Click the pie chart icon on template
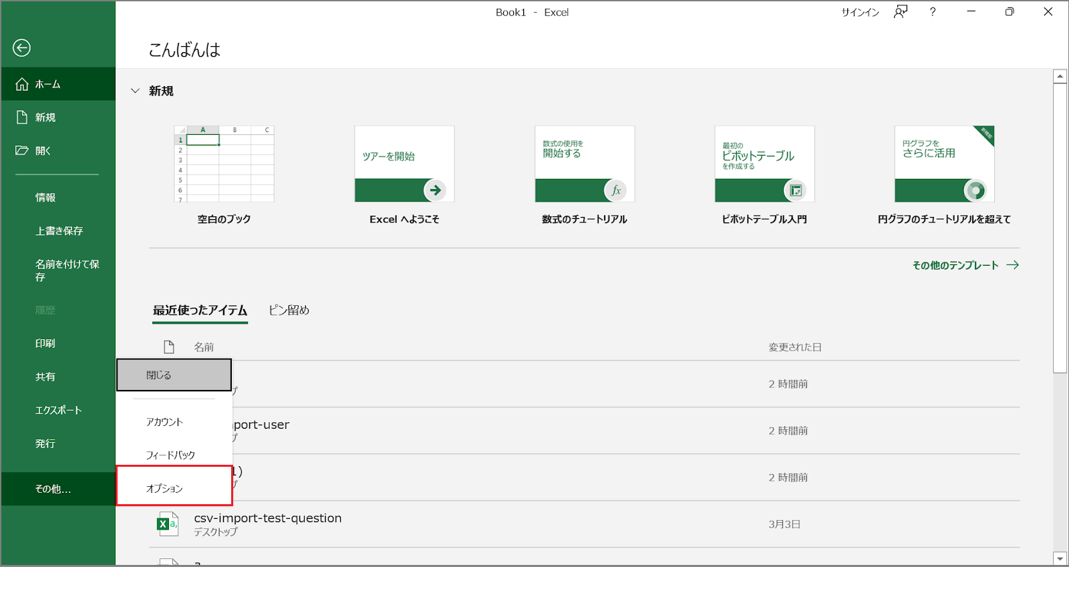1069x601 pixels. (975, 190)
